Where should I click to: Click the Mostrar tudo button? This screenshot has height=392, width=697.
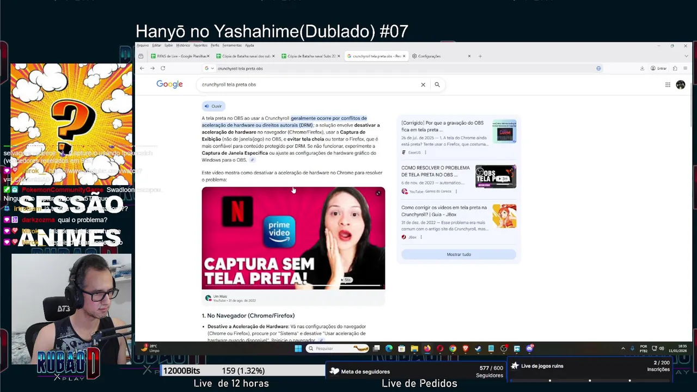(x=458, y=254)
